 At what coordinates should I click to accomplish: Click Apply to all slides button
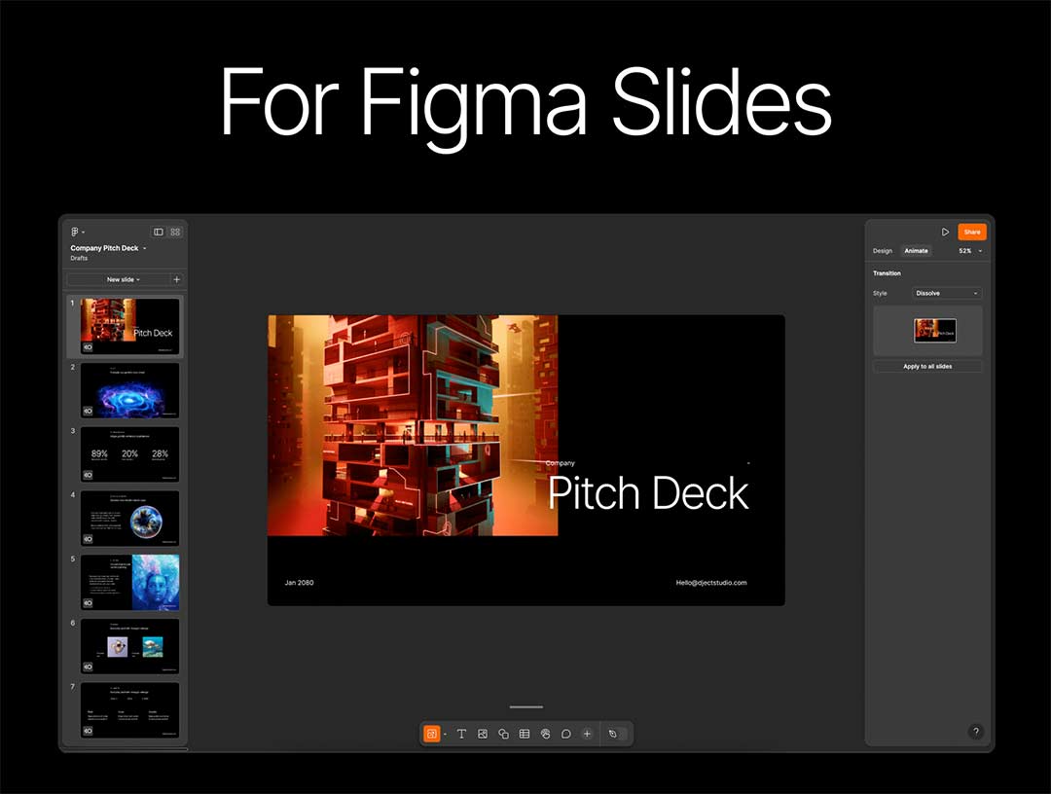coord(927,367)
